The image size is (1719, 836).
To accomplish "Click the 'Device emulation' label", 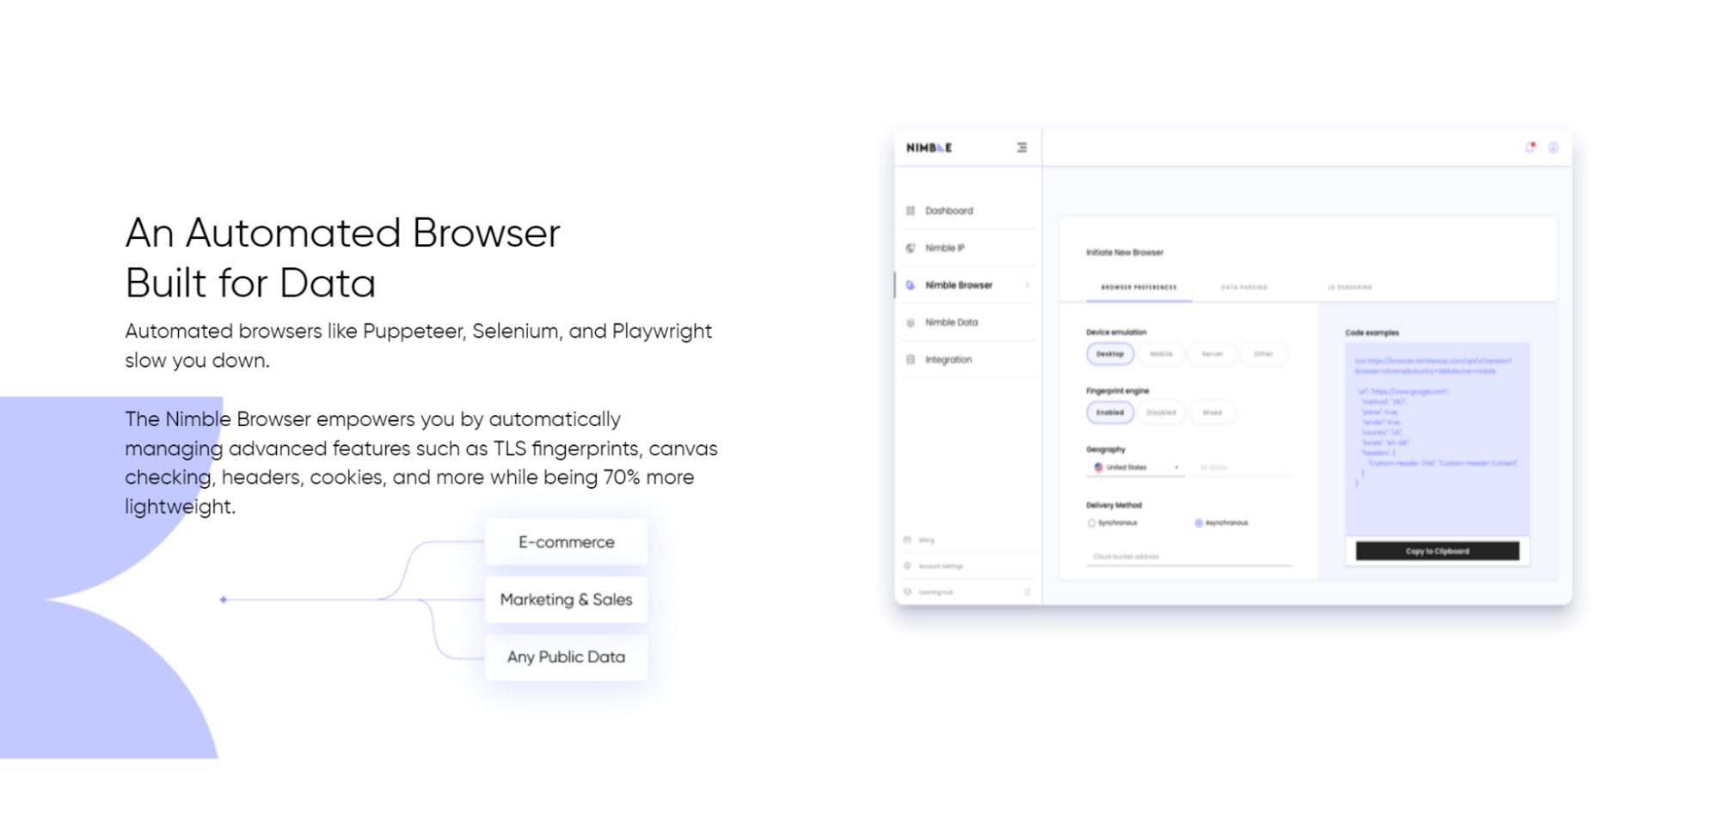I will pos(1116,333).
